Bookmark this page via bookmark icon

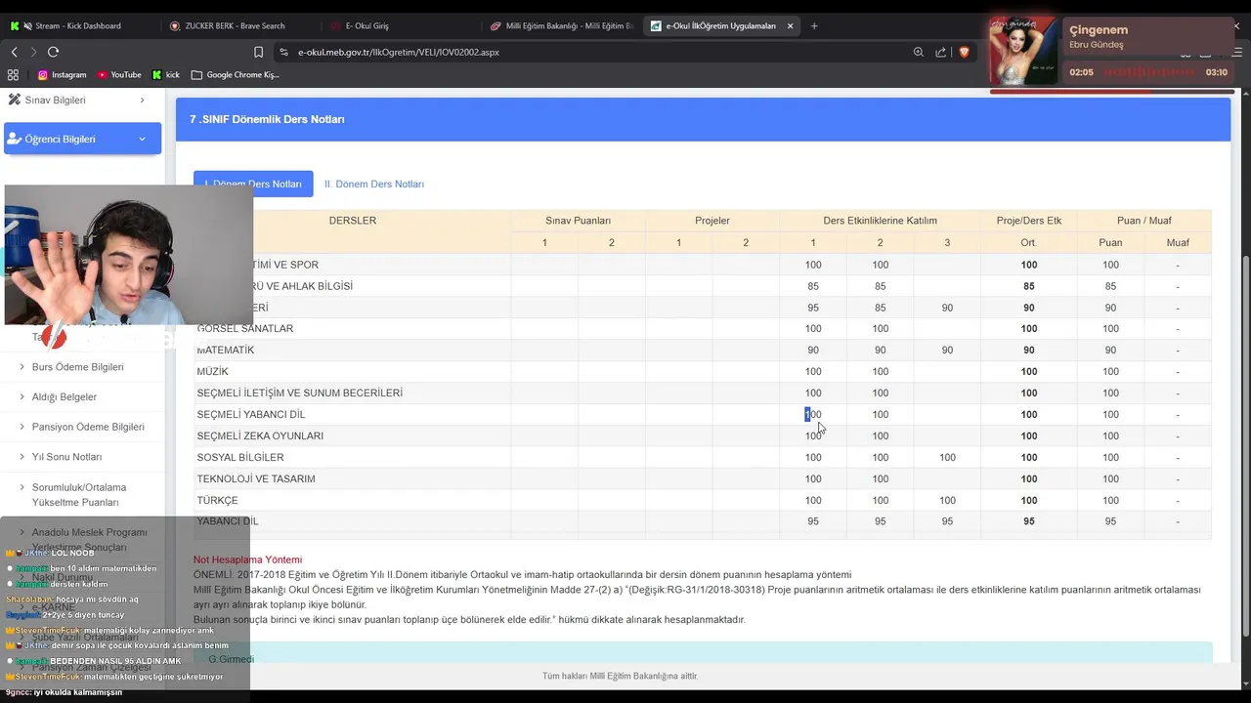tap(258, 52)
